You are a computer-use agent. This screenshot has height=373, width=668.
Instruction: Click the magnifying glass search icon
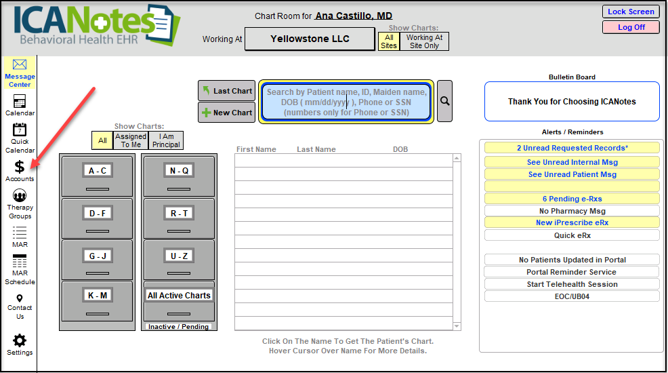[x=444, y=101]
